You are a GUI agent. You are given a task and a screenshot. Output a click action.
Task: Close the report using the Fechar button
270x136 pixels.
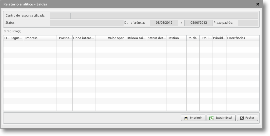point(247,118)
